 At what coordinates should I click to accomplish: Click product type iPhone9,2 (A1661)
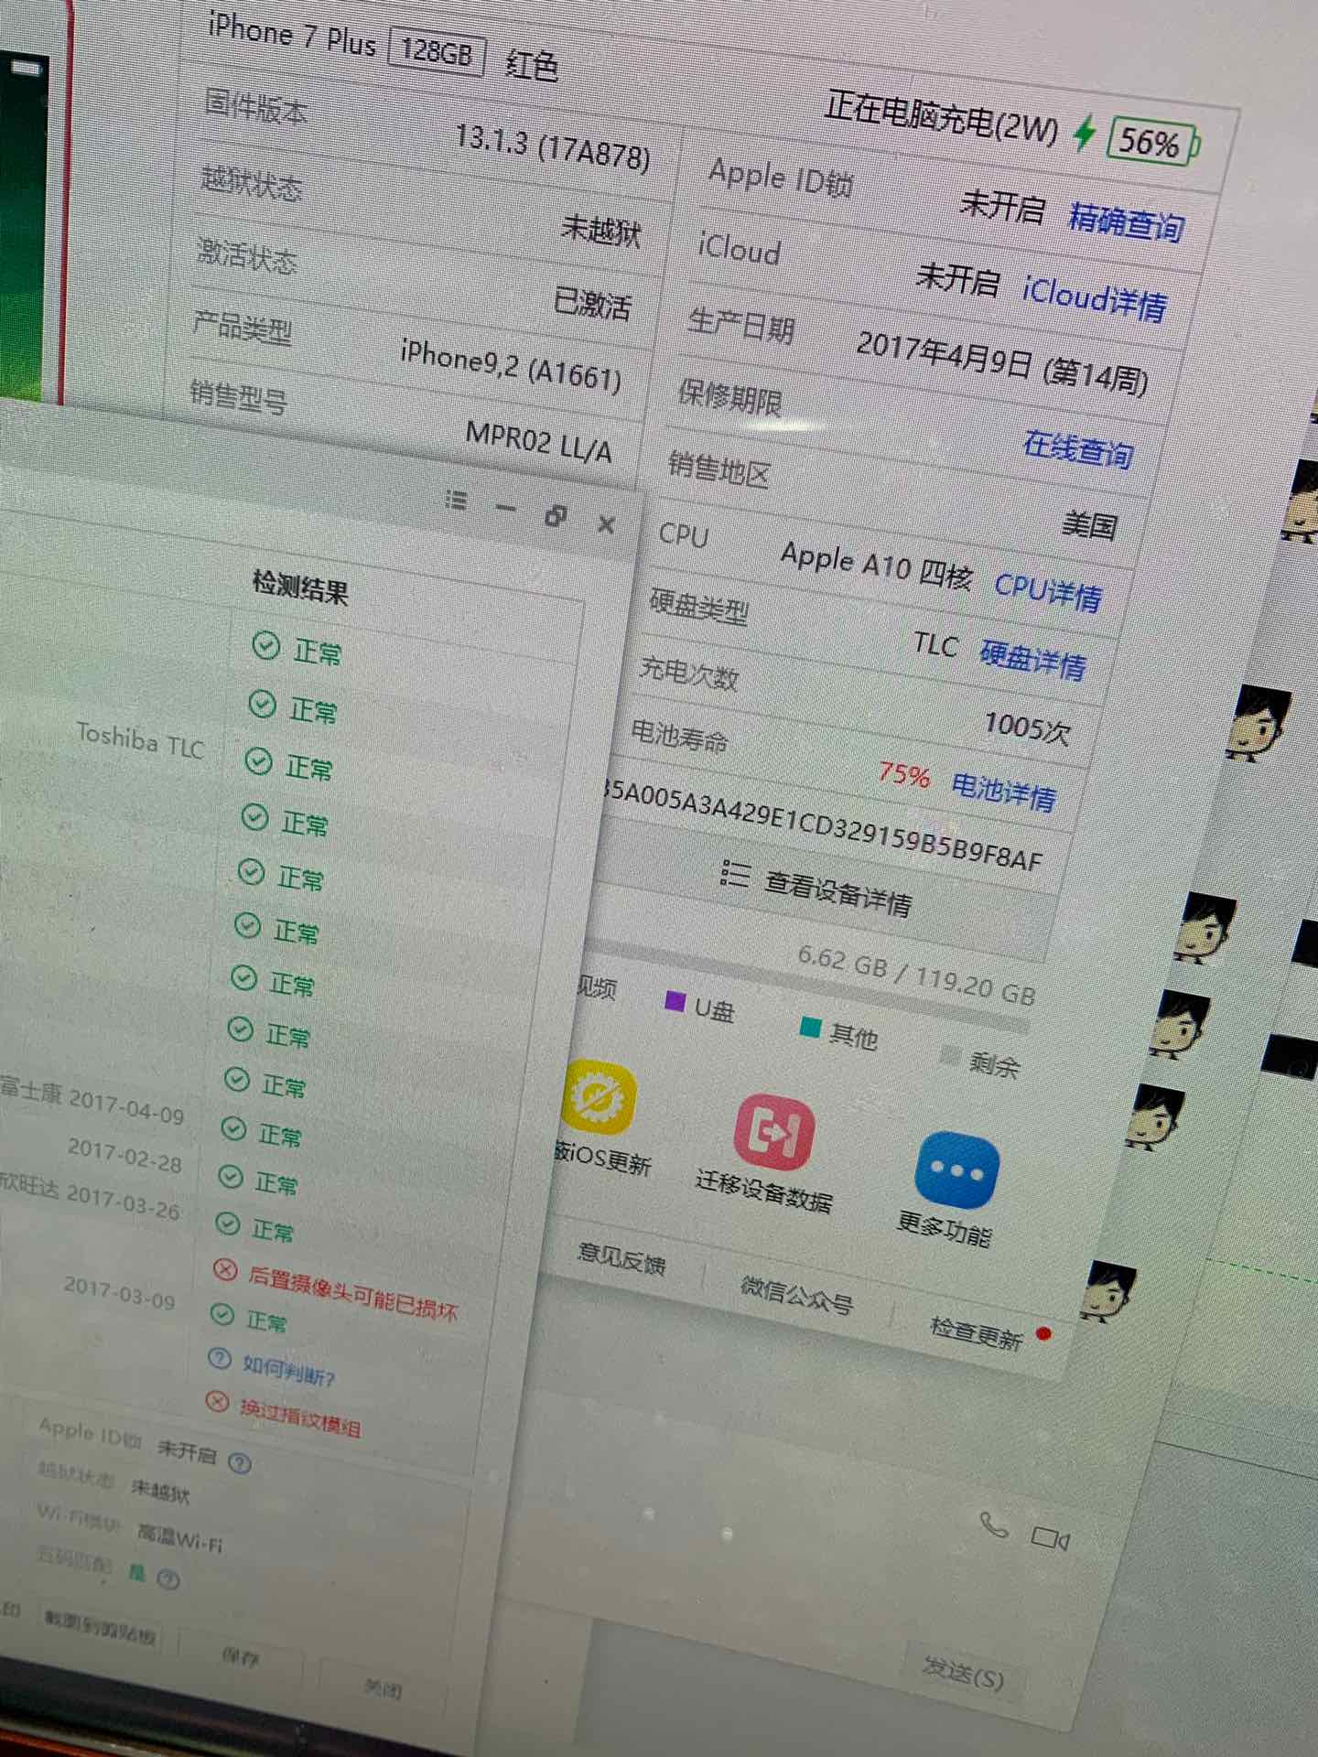511,364
